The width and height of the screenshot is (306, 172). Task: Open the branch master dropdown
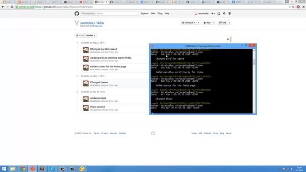point(86,35)
